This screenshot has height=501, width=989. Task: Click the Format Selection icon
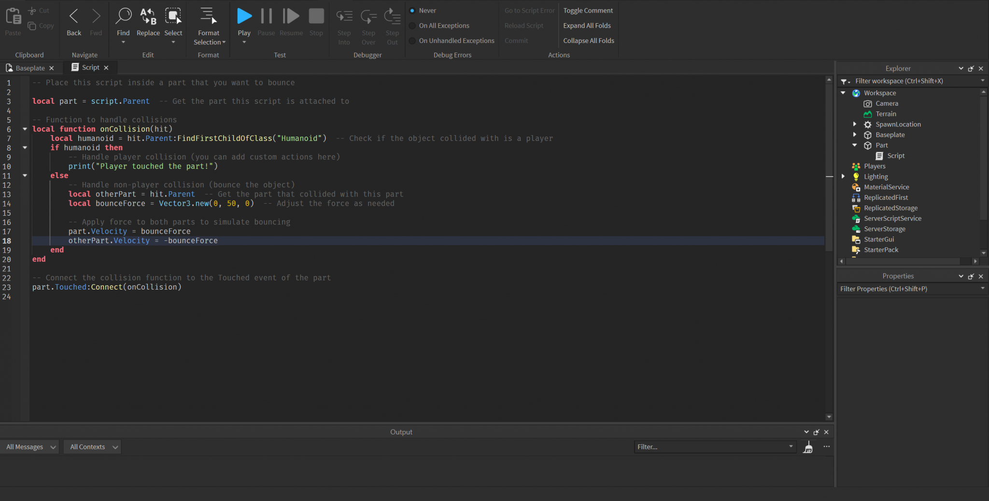click(x=208, y=15)
